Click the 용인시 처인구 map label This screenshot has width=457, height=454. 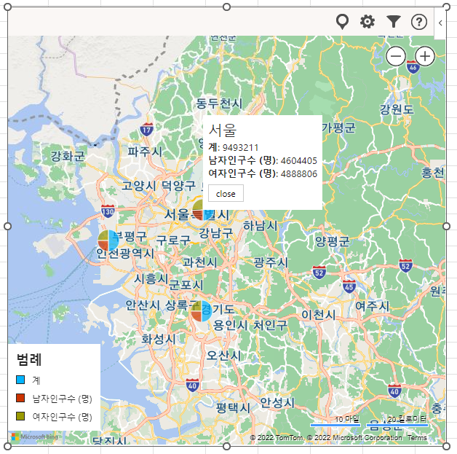[250, 325]
